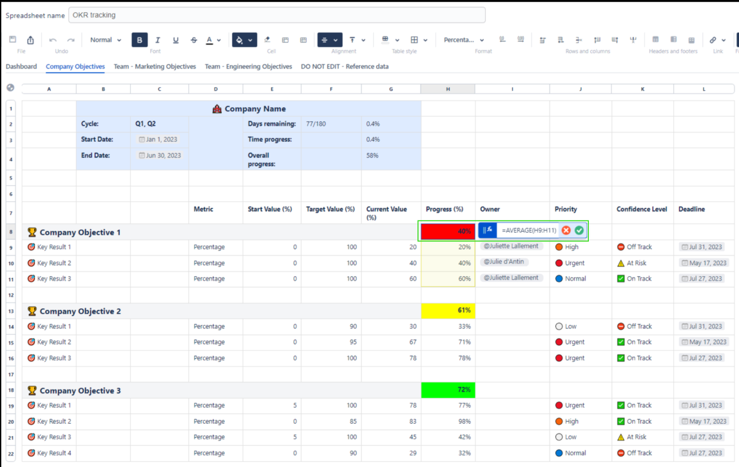Expand the Percentage number format dropdown
This screenshot has width=739, height=467.
point(464,40)
